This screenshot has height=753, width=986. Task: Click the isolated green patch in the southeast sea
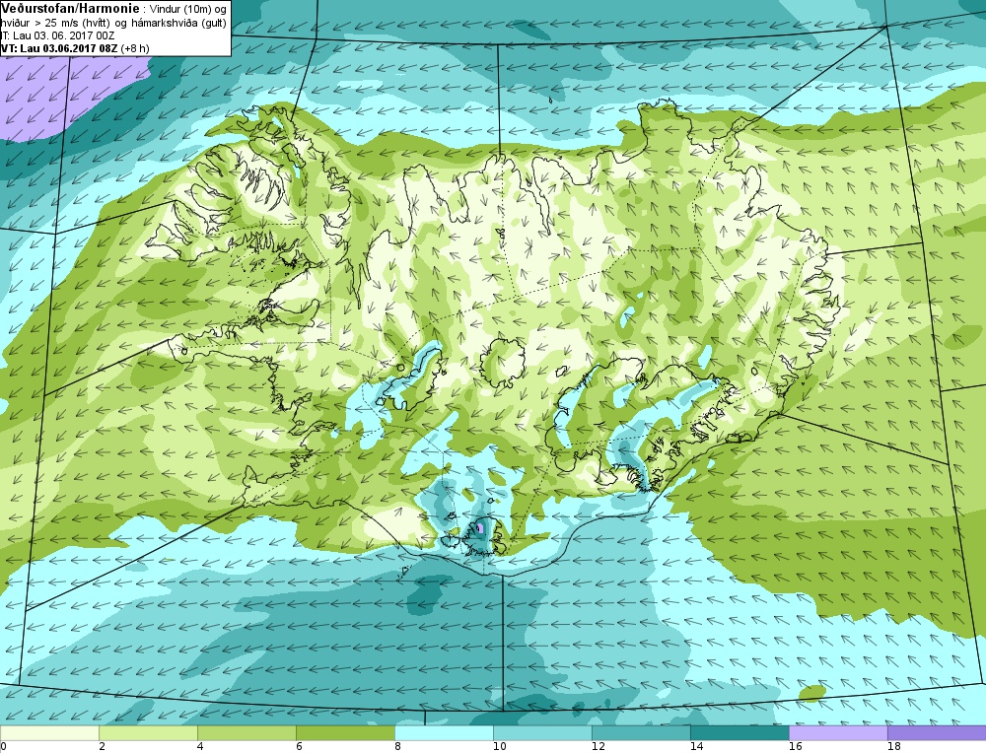[x=811, y=693]
